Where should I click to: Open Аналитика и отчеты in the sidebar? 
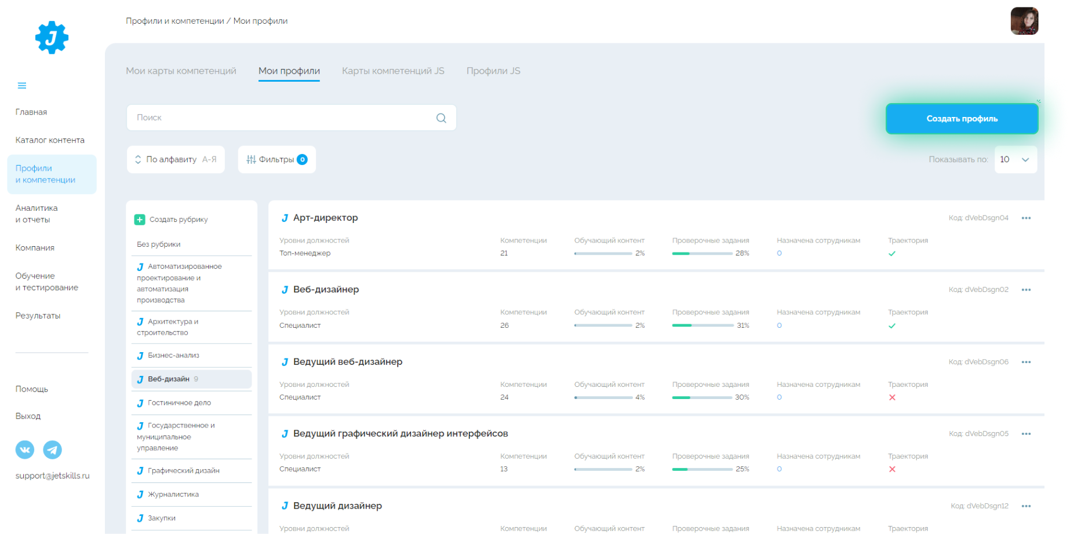37,214
